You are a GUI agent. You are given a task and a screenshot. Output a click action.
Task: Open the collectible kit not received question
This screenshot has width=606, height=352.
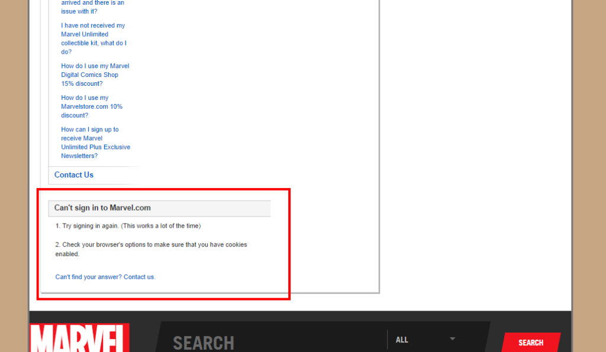[x=94, y=38]
